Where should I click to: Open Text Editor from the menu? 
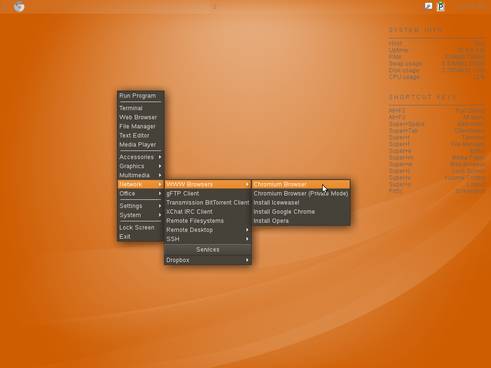(140, 135)
